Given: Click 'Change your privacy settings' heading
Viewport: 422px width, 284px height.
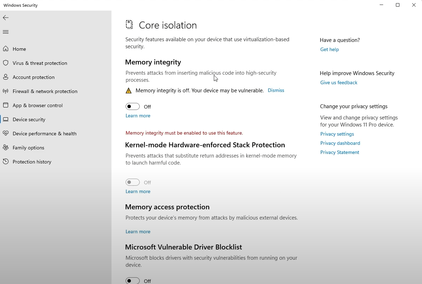Looking at the screenshot, I should pos(354,106).
